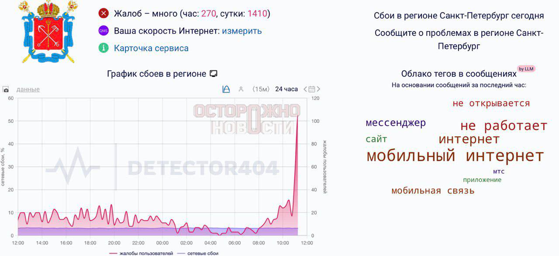559x256 pixels.
Task: Select the '24 часа' time range
Action: (x=286, y=89)
